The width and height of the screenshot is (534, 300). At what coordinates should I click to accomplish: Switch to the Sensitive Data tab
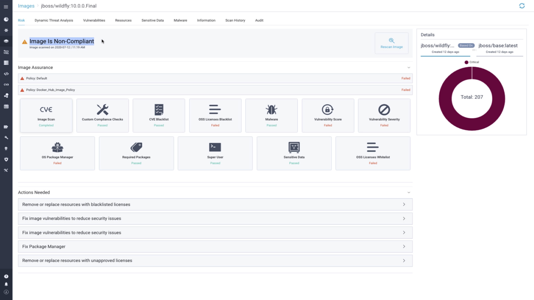[153, 20]
